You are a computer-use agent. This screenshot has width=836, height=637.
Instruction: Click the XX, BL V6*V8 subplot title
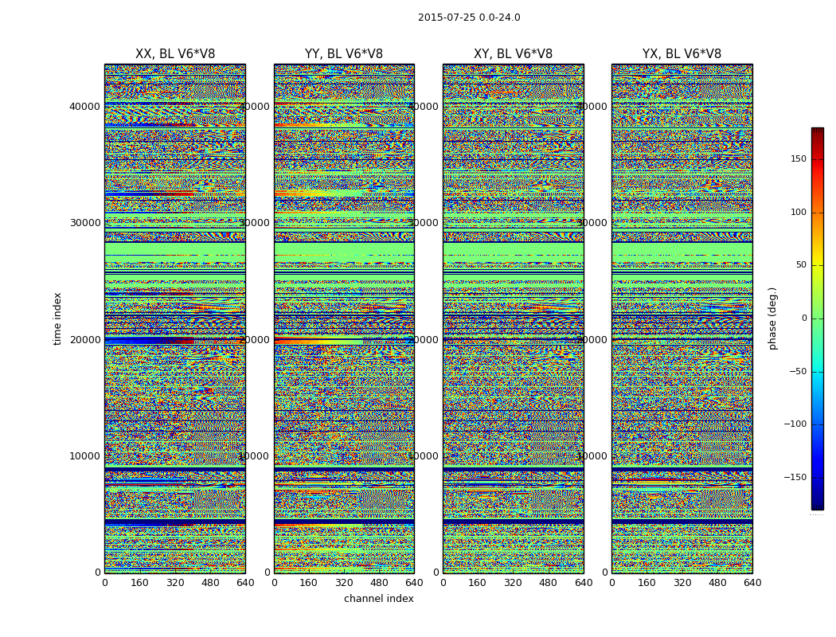pyautogui.click(x=175, y=54)
